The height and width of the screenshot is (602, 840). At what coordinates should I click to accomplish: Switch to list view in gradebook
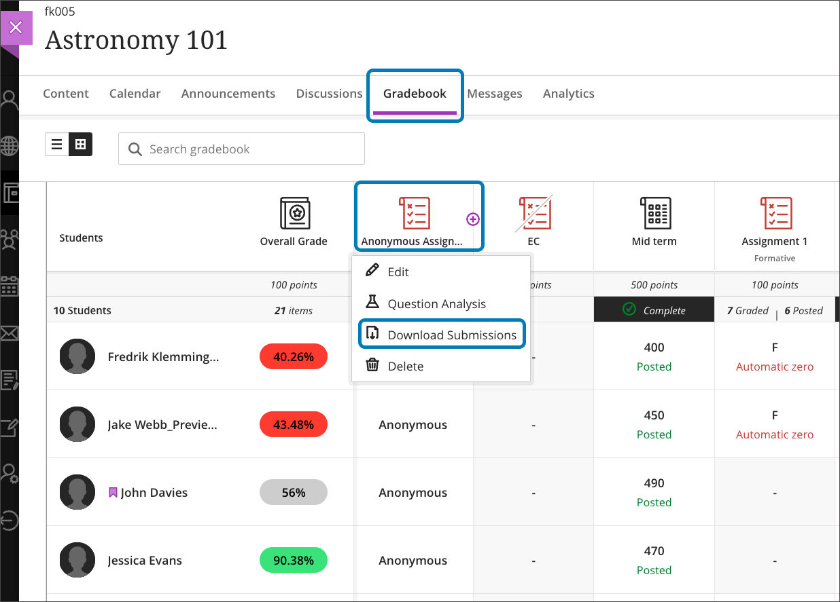click(x=57, y=144)
